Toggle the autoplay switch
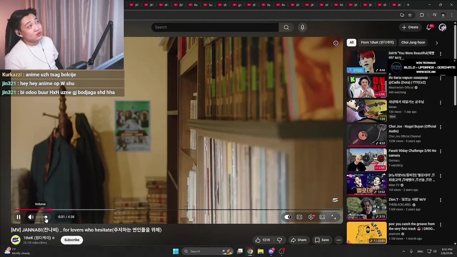 coord(288,217)
